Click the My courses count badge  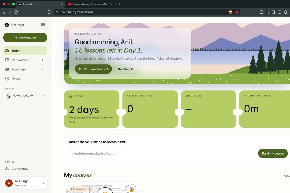(x=43, y=60)
